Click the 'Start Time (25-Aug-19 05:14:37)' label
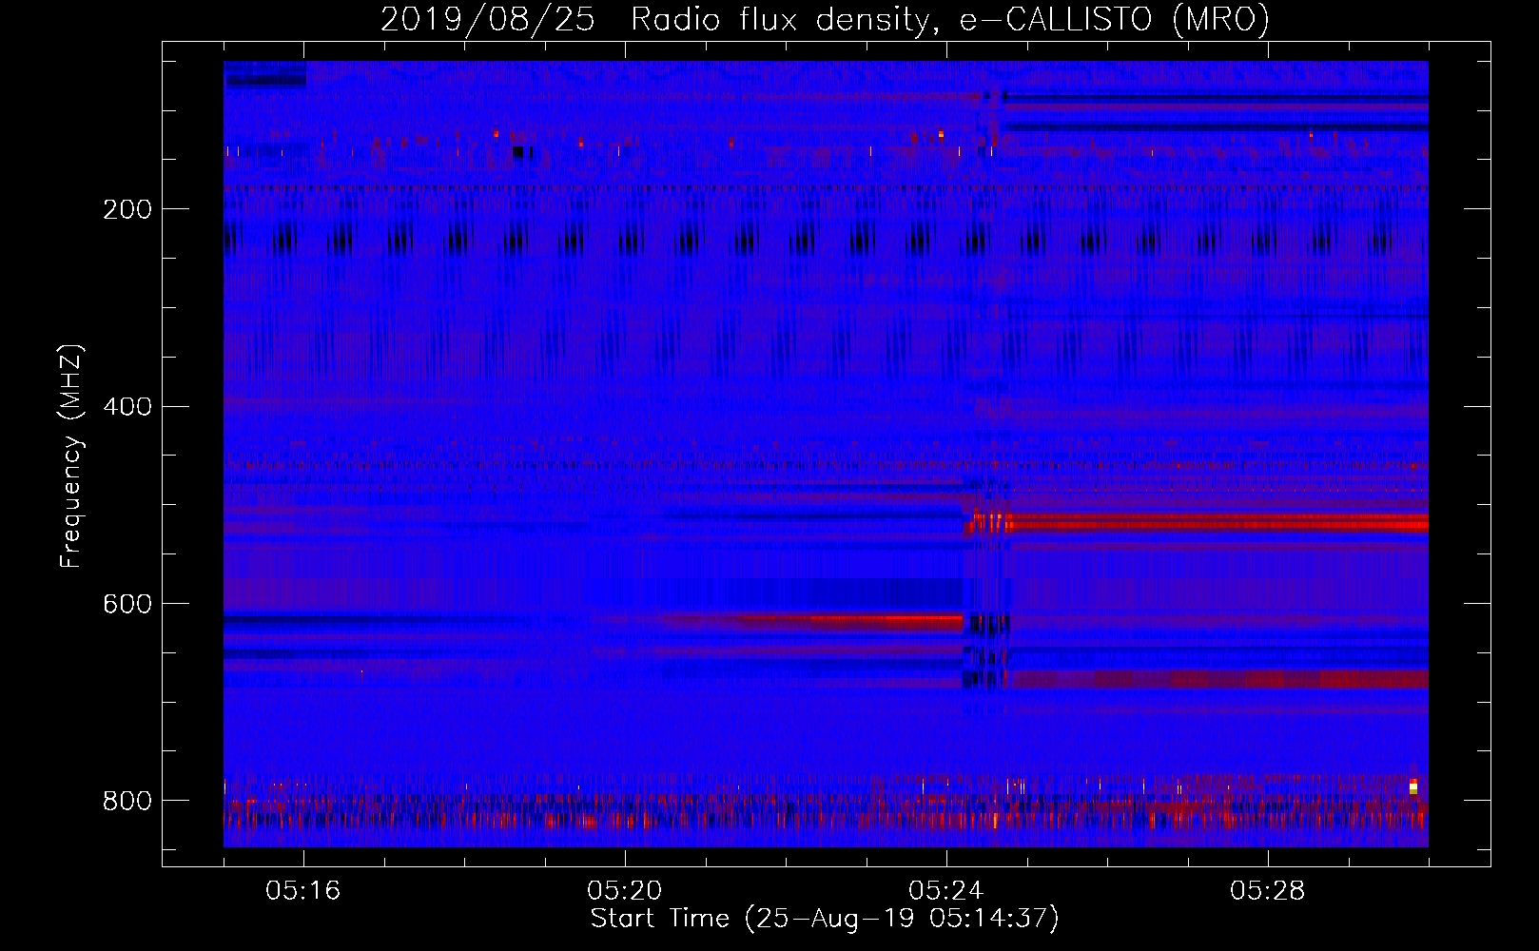 tap(825, 919)
